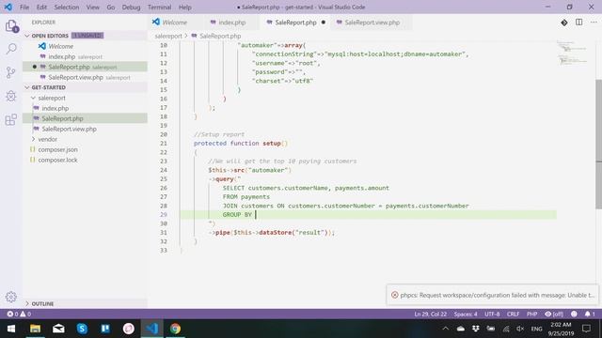Open the phpcs error notification message
The height and width of the screenshot is (338, 602).
tap(497, 295)
